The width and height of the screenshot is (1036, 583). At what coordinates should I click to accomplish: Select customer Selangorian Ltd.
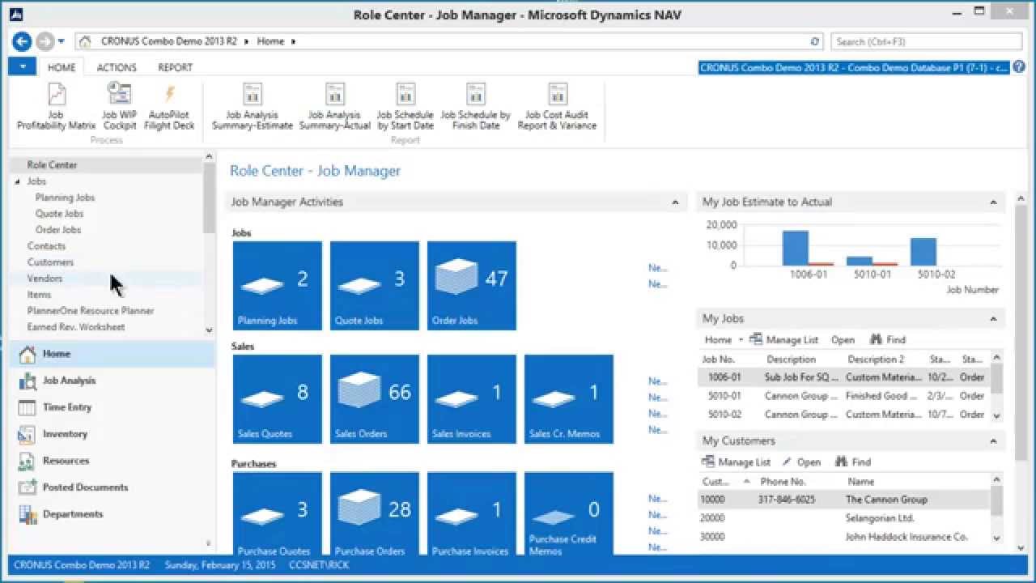[844, 518]
